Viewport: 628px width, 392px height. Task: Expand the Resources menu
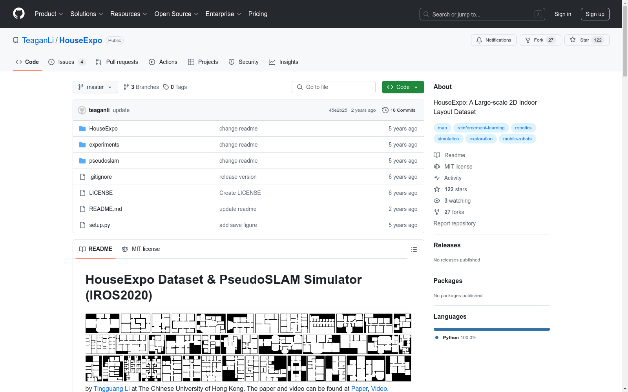129,14
